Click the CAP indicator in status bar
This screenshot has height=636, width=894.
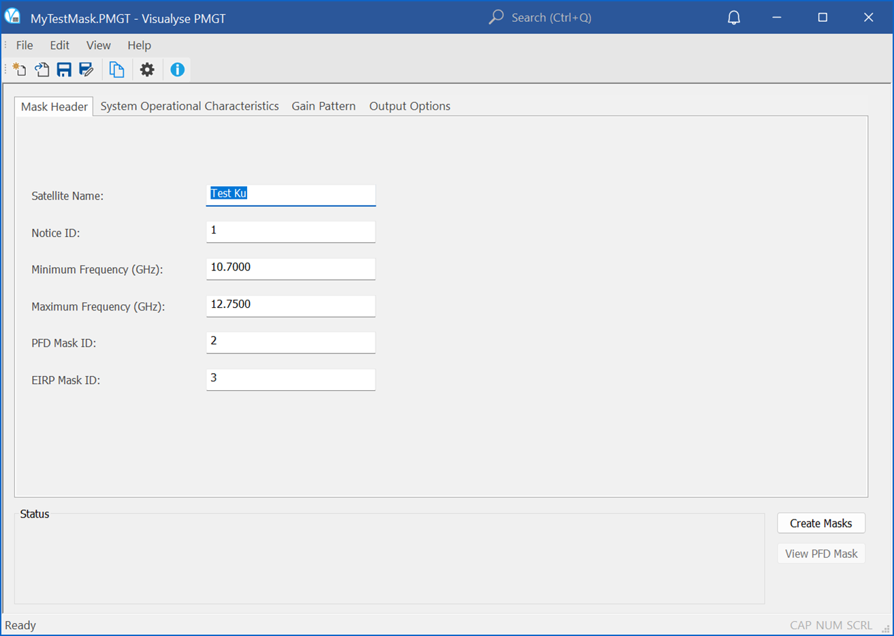[801, 625]
